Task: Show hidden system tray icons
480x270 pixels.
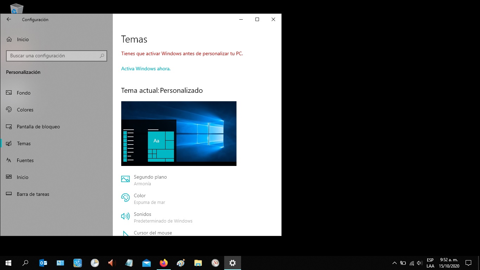Action: [394, 263]
